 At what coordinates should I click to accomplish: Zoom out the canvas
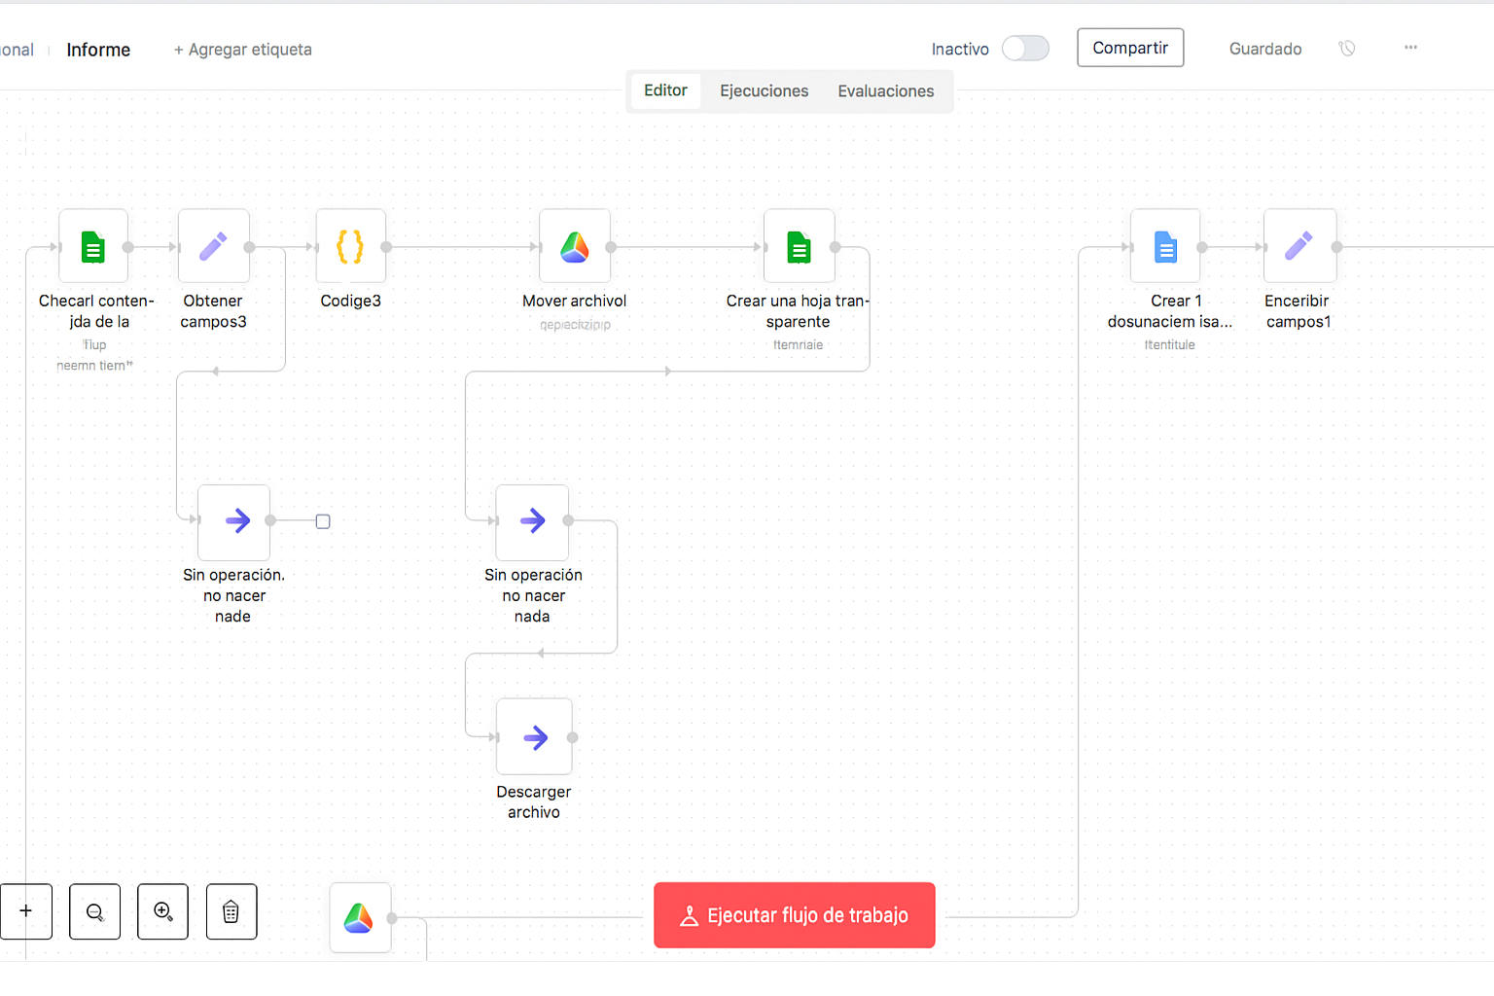[95, 911]
